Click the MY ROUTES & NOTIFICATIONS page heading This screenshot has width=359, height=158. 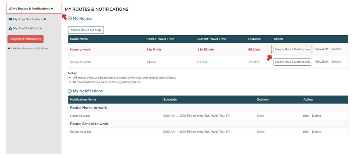97,10
